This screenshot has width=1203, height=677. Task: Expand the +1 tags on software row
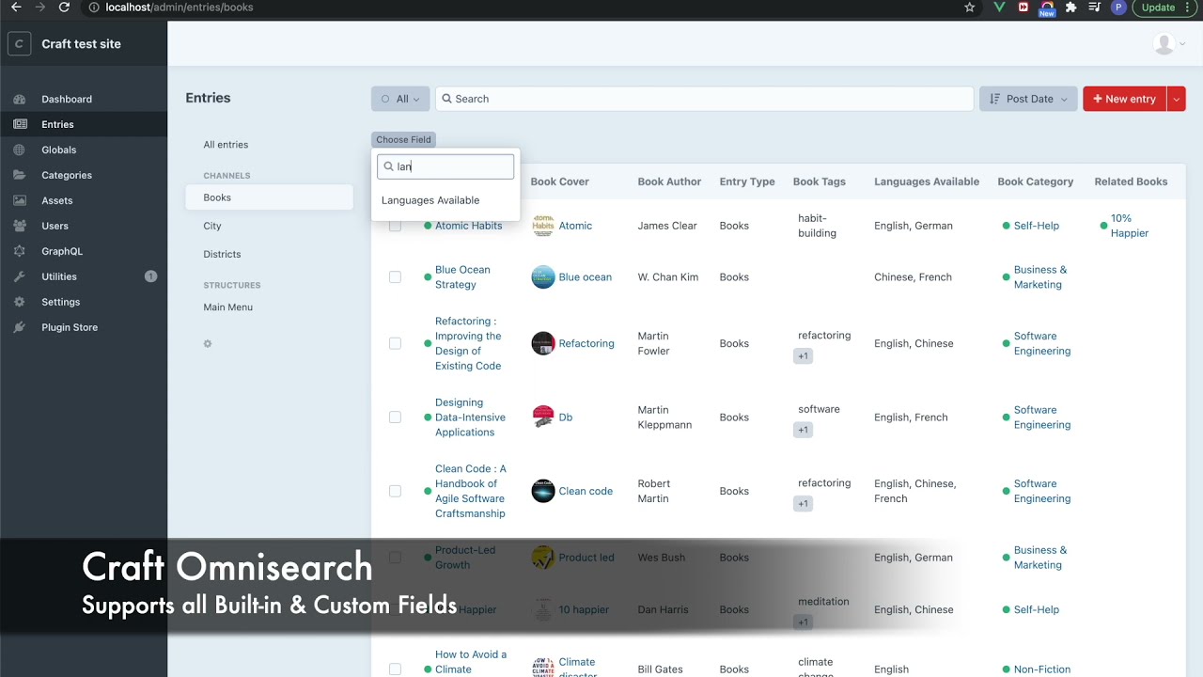point(803,430)
